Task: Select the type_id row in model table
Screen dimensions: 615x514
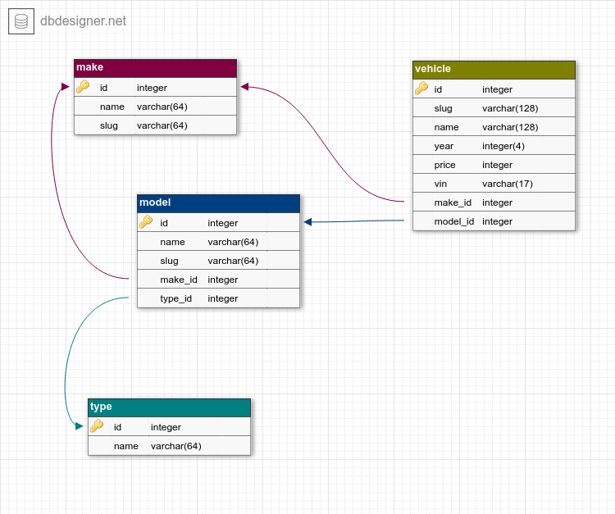Action: (x=218, y=298)
